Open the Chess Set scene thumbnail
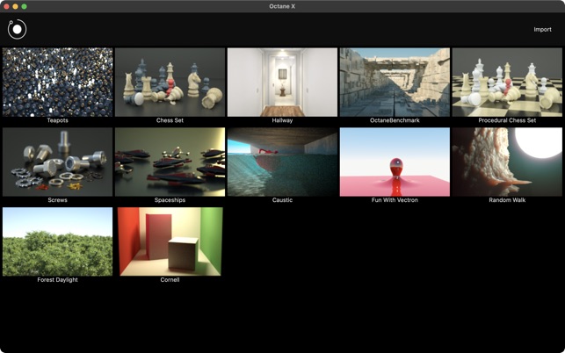Screen dimensions: 565x353 click(170, 83)
